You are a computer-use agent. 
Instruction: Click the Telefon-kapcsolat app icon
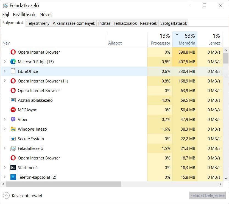(13, 177)
